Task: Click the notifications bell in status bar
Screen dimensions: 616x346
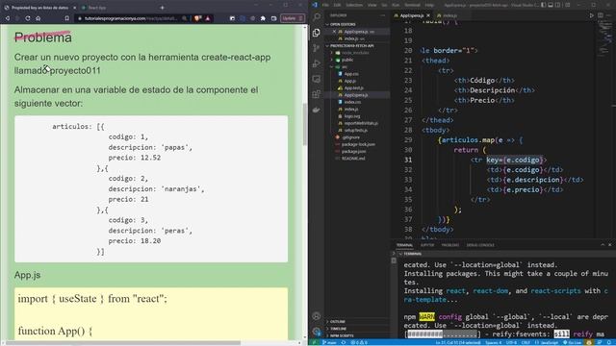Action: 609,342
